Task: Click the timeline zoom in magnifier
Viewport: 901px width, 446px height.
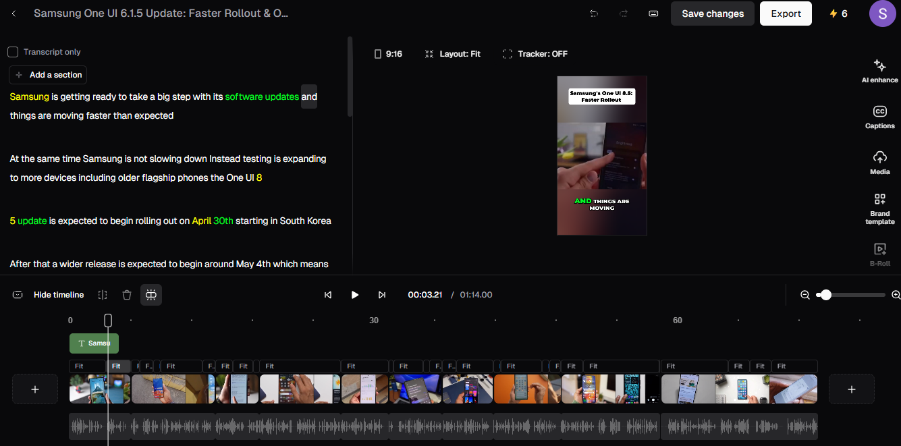Action: (x=896, y=295)
